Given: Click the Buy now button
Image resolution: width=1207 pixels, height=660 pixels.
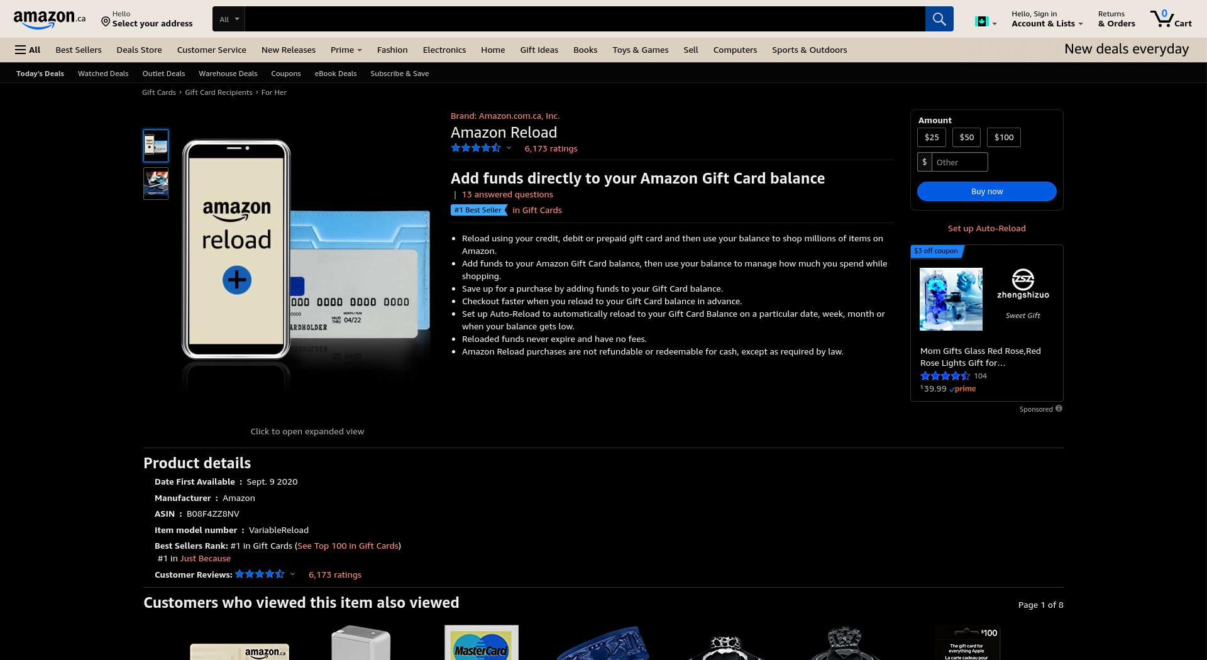Looking at the screenshot, I should point(987,191).
